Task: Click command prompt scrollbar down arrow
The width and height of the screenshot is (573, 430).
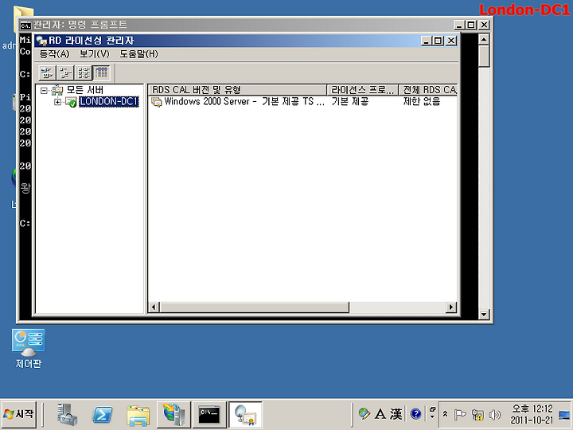Action: 484,314
